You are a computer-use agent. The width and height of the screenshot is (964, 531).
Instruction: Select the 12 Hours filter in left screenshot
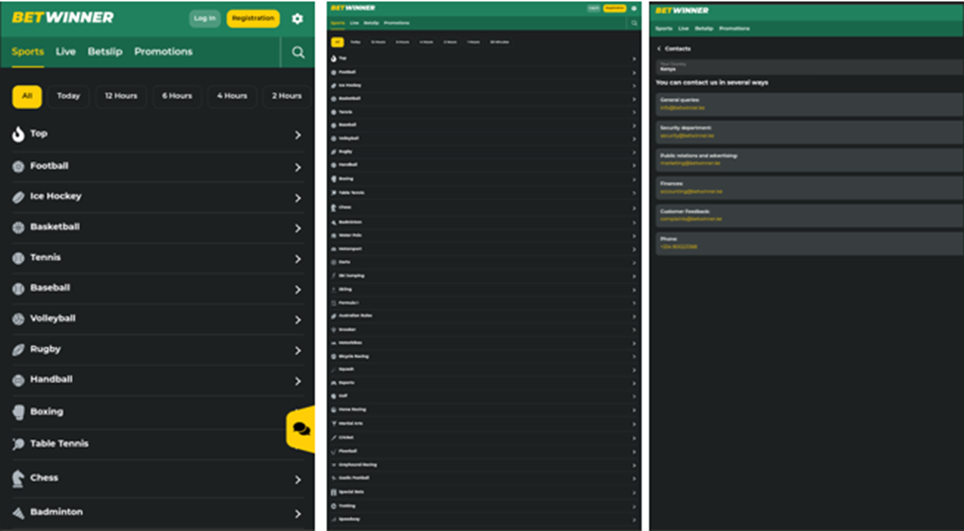[x=121, y=97]
